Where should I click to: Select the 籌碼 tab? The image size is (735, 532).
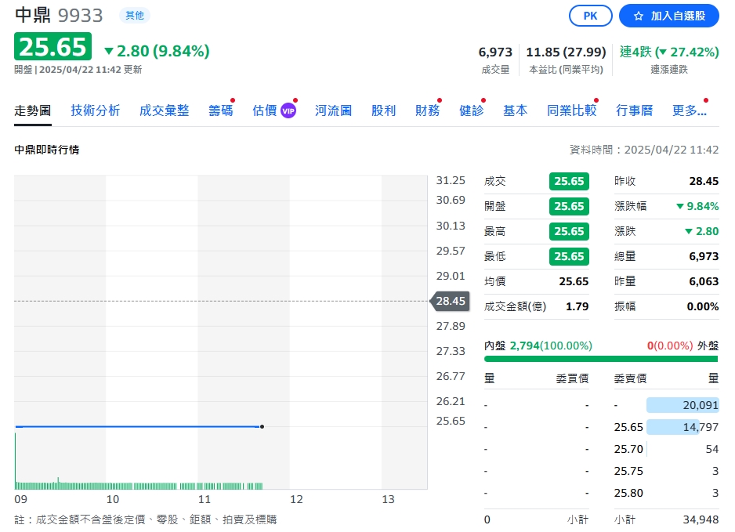point(220,110)
